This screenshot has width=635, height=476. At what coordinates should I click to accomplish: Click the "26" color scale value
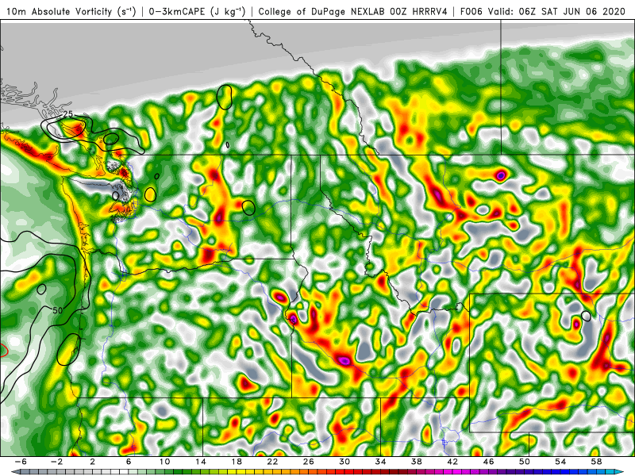[x=308, y=462]
